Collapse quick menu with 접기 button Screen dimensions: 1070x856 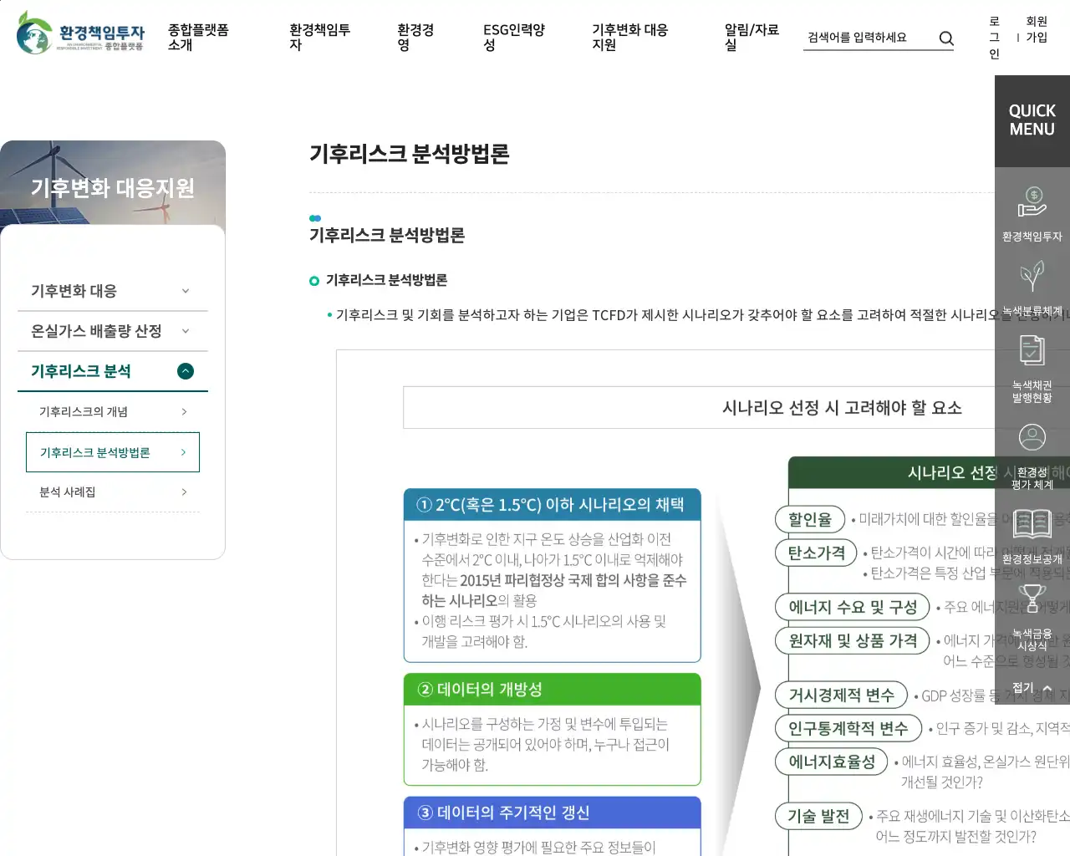[x=1032, y=687]
